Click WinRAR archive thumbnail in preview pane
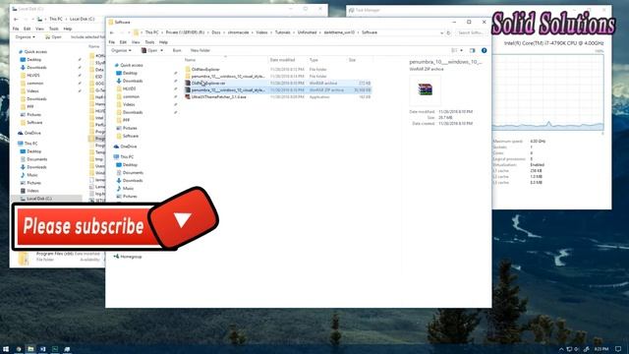The width and height of the screenshot is (629, 354). 425,89
